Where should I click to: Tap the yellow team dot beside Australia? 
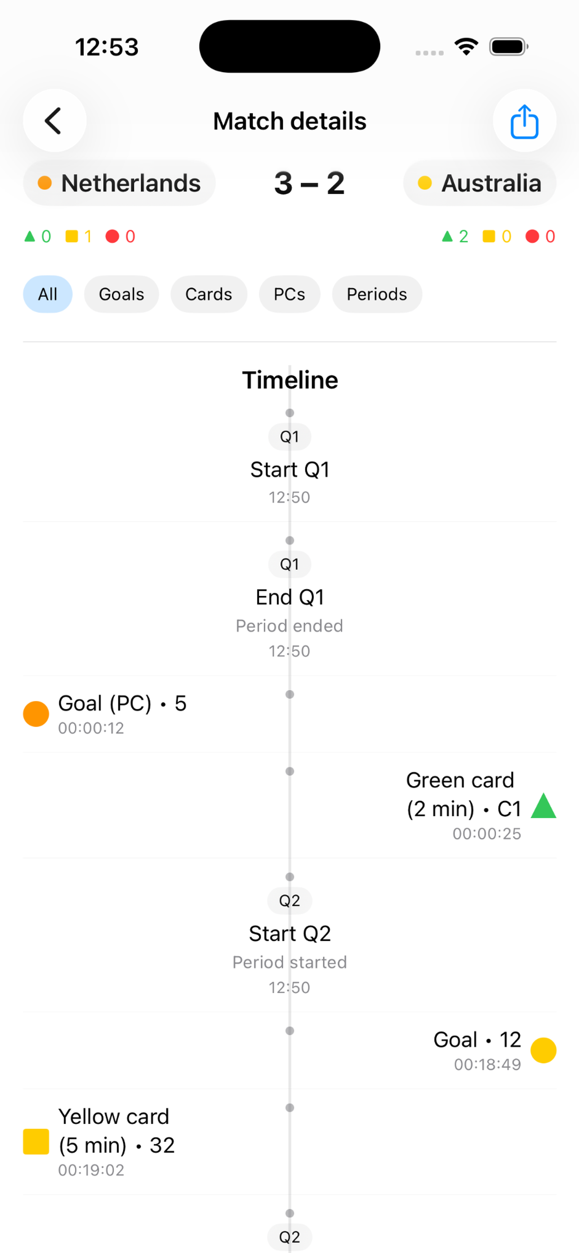click(x=425, y=184)
